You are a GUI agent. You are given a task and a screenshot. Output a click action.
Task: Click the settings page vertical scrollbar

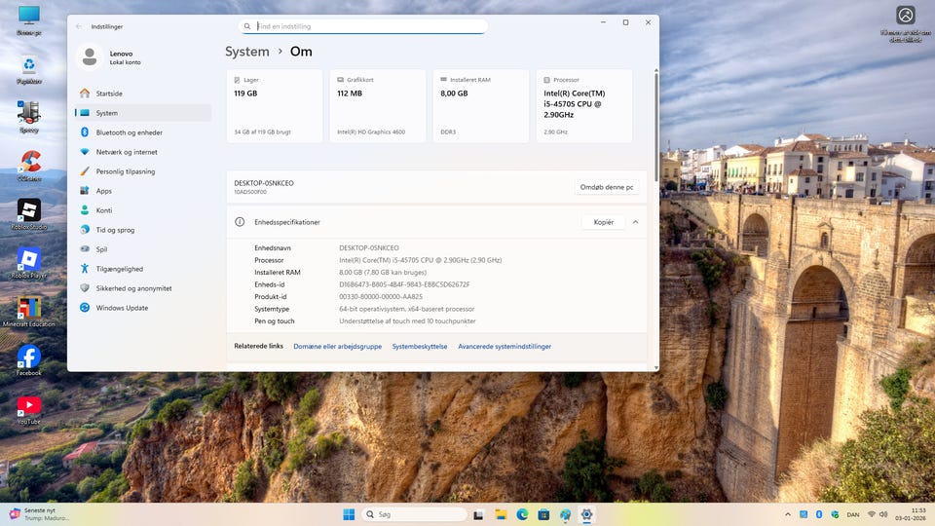[x=655, y=128]
